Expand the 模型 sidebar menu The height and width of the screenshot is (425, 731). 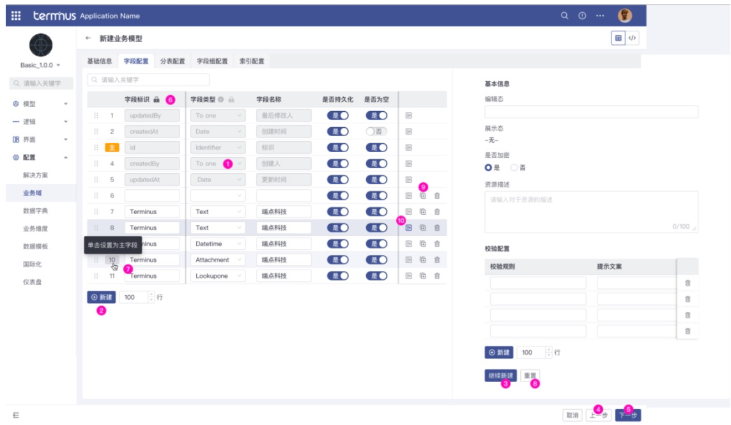pos(40,104)
